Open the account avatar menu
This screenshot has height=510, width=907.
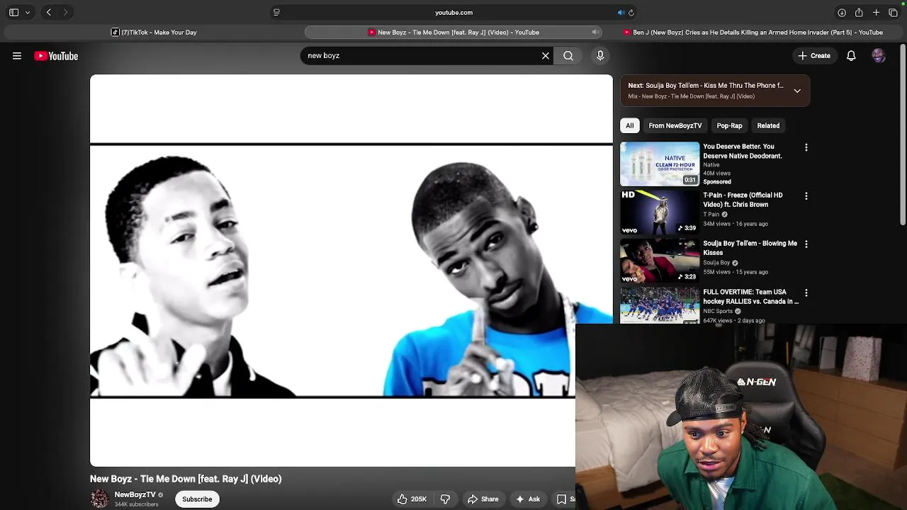click(x=879, y=55)
